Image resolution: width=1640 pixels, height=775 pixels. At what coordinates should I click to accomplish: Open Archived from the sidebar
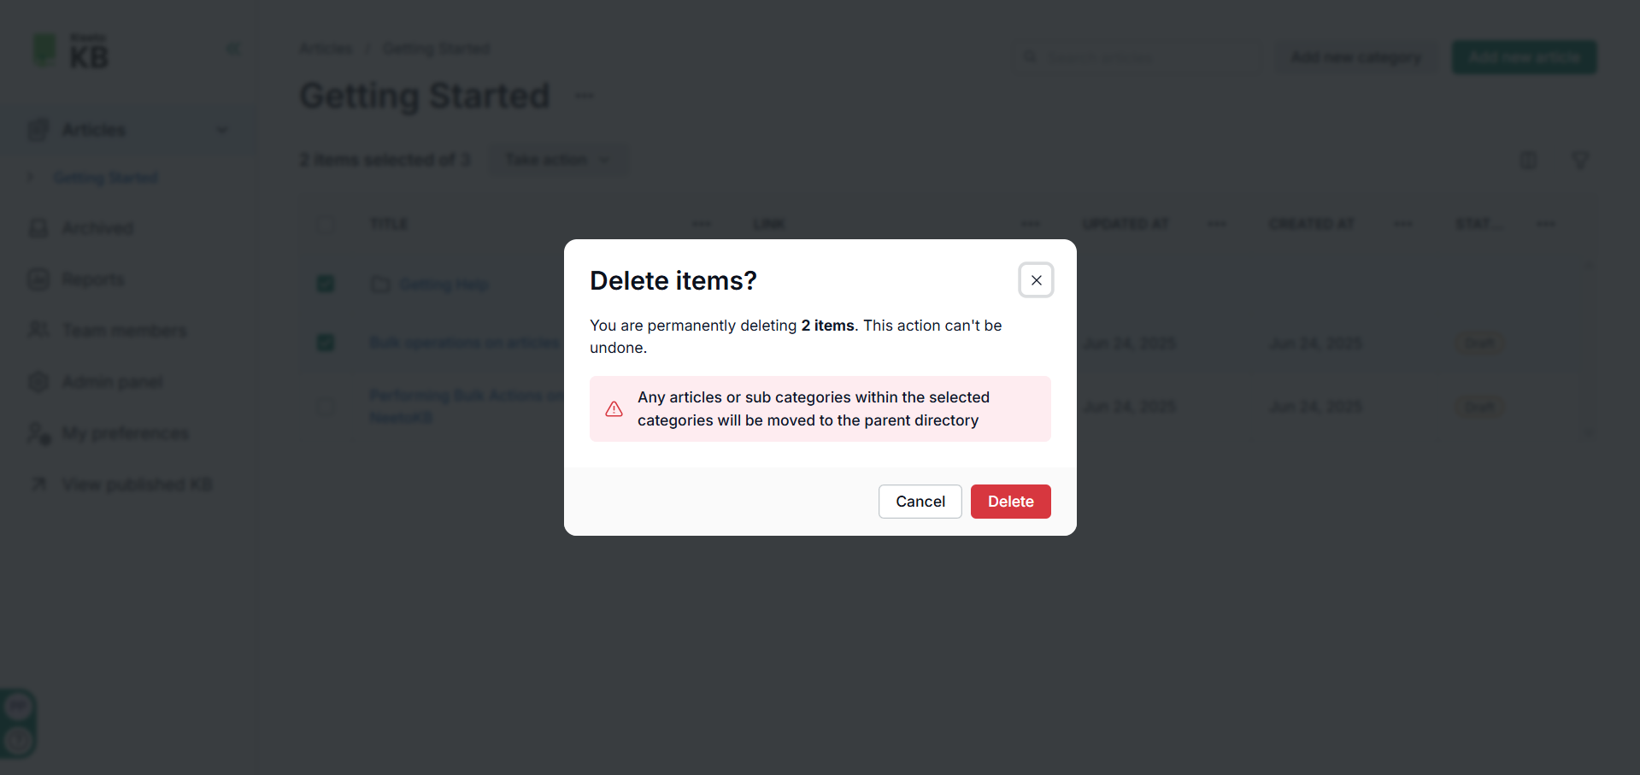pos(97,228)
